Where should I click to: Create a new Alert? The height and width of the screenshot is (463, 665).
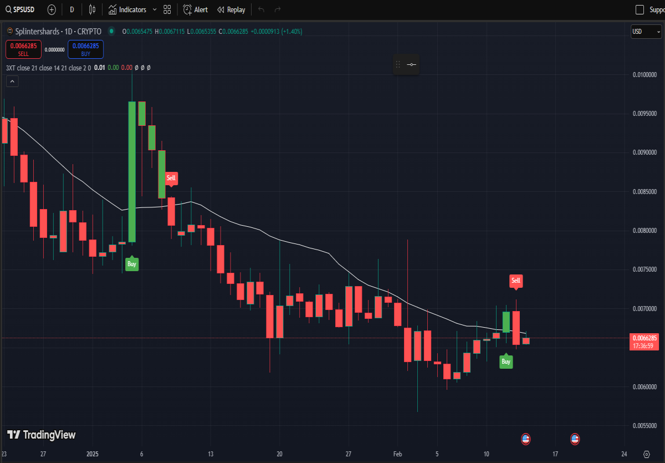(x=196, y=9)
